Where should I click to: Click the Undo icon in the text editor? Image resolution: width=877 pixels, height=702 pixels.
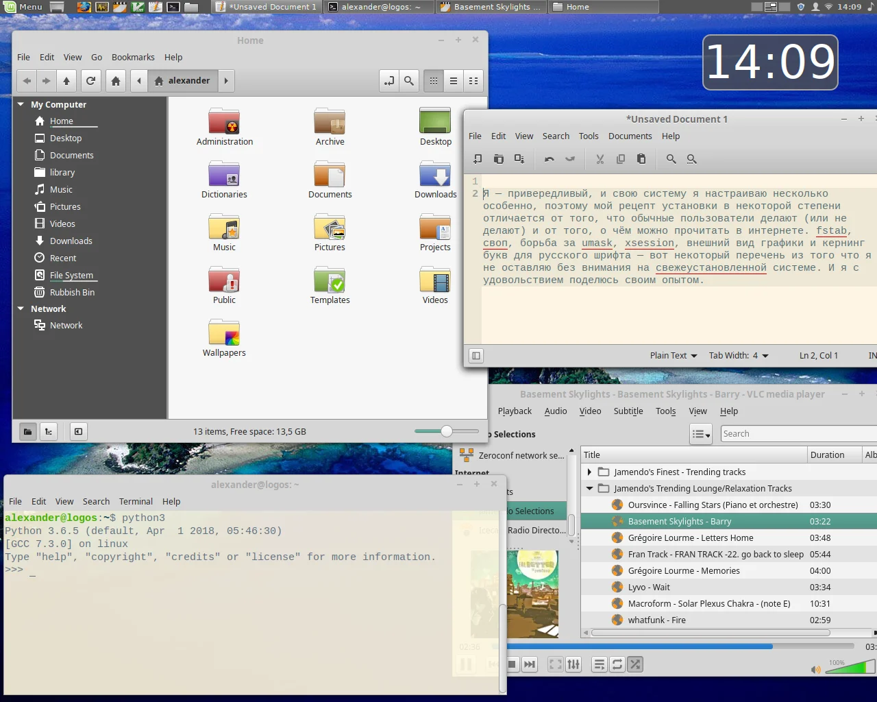coord(549,159)
